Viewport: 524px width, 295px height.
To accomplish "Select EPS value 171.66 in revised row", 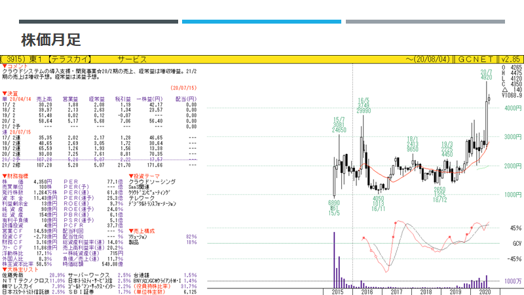I will (x=155, y=165).
